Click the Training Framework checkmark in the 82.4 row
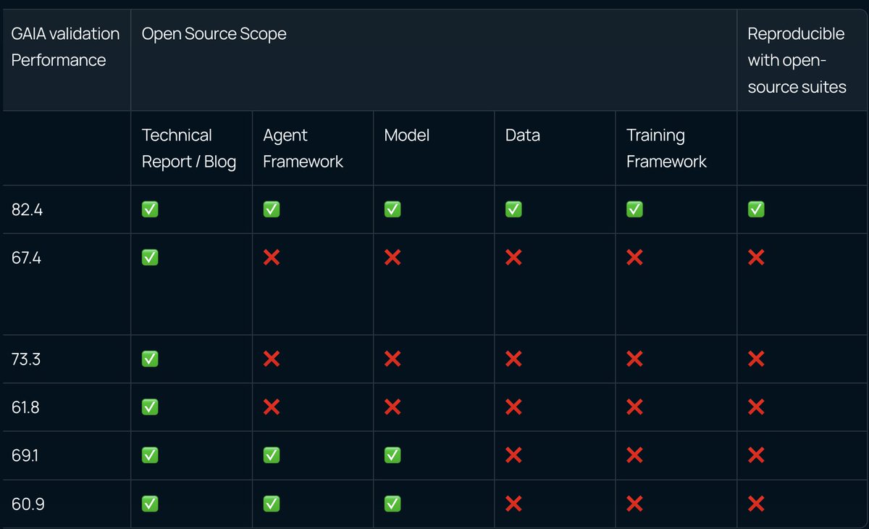This screenshot has height=529, width=869. (634, 209)
